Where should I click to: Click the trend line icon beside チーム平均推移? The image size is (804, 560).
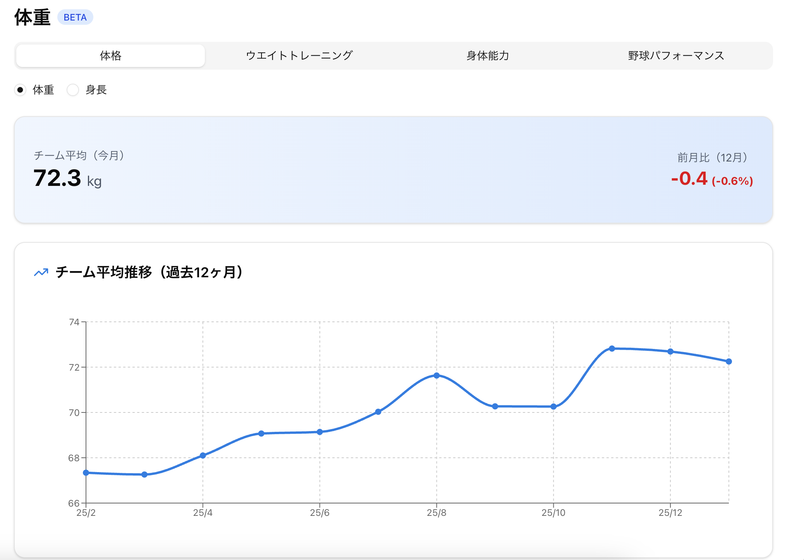click(x=41, y=272)
